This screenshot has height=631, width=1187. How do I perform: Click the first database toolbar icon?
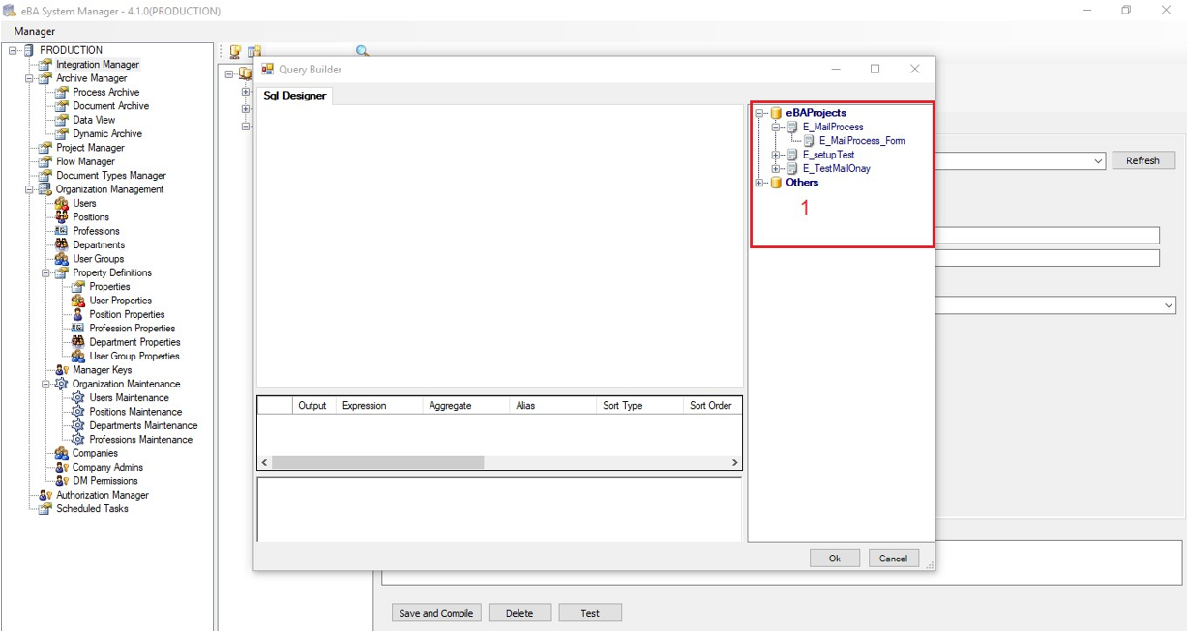(235, 51)
